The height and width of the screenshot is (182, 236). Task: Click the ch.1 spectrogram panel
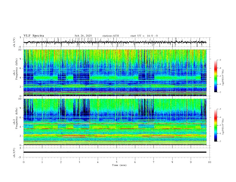click(x=115, y=73)
